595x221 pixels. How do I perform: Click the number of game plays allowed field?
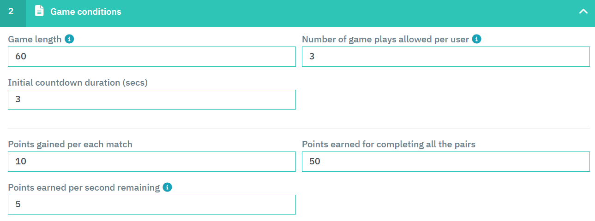[445, 57]
